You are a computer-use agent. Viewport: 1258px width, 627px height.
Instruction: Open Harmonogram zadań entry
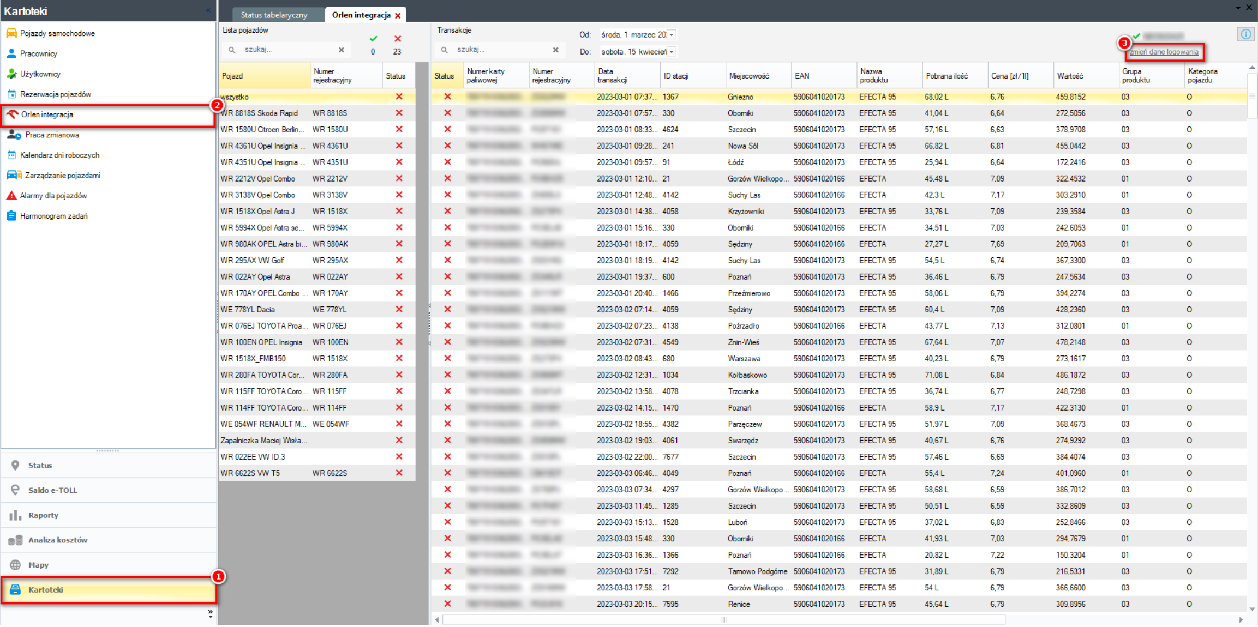pos(53,216)
